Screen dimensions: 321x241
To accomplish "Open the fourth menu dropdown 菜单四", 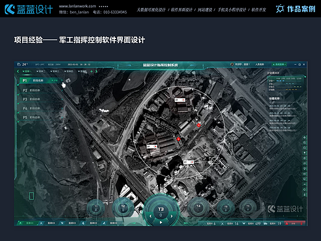I will [x=69, y=71].
